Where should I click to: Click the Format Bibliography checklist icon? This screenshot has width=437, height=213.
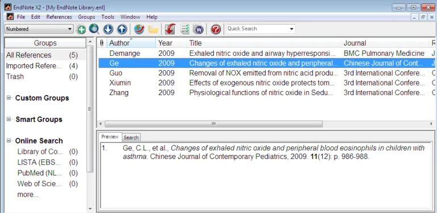(184, 29)
